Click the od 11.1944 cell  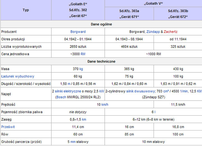coord(178,39)
